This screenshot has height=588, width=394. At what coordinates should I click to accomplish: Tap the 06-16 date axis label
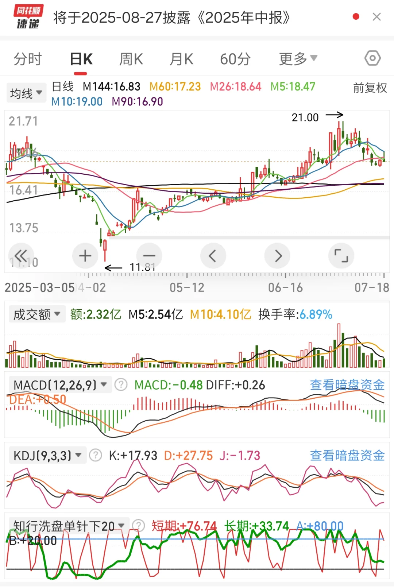click(x=285, y=288)
